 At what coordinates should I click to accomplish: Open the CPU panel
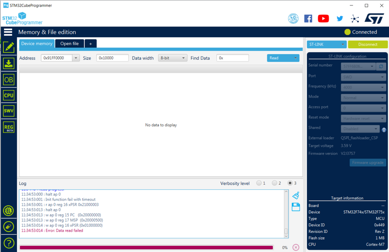point(9,95)
